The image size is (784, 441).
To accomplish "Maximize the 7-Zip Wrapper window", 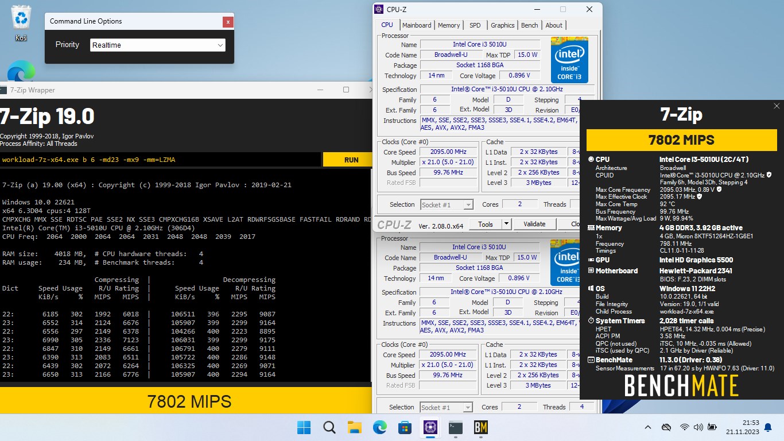I will [x=346, y=90].
